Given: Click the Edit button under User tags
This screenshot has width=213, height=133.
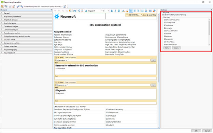Looking at the screenshot, I should (x=167, y=48).
